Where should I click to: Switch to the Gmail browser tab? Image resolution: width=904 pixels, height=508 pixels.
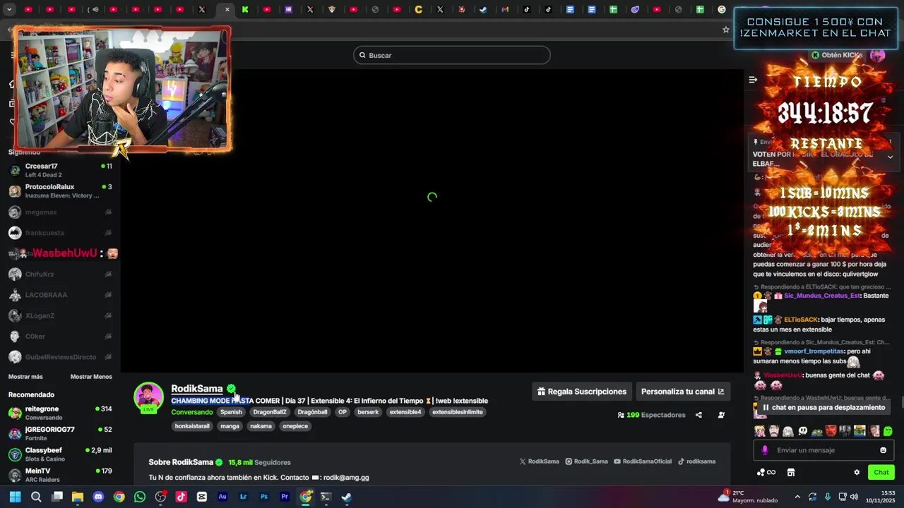point(504,10)
